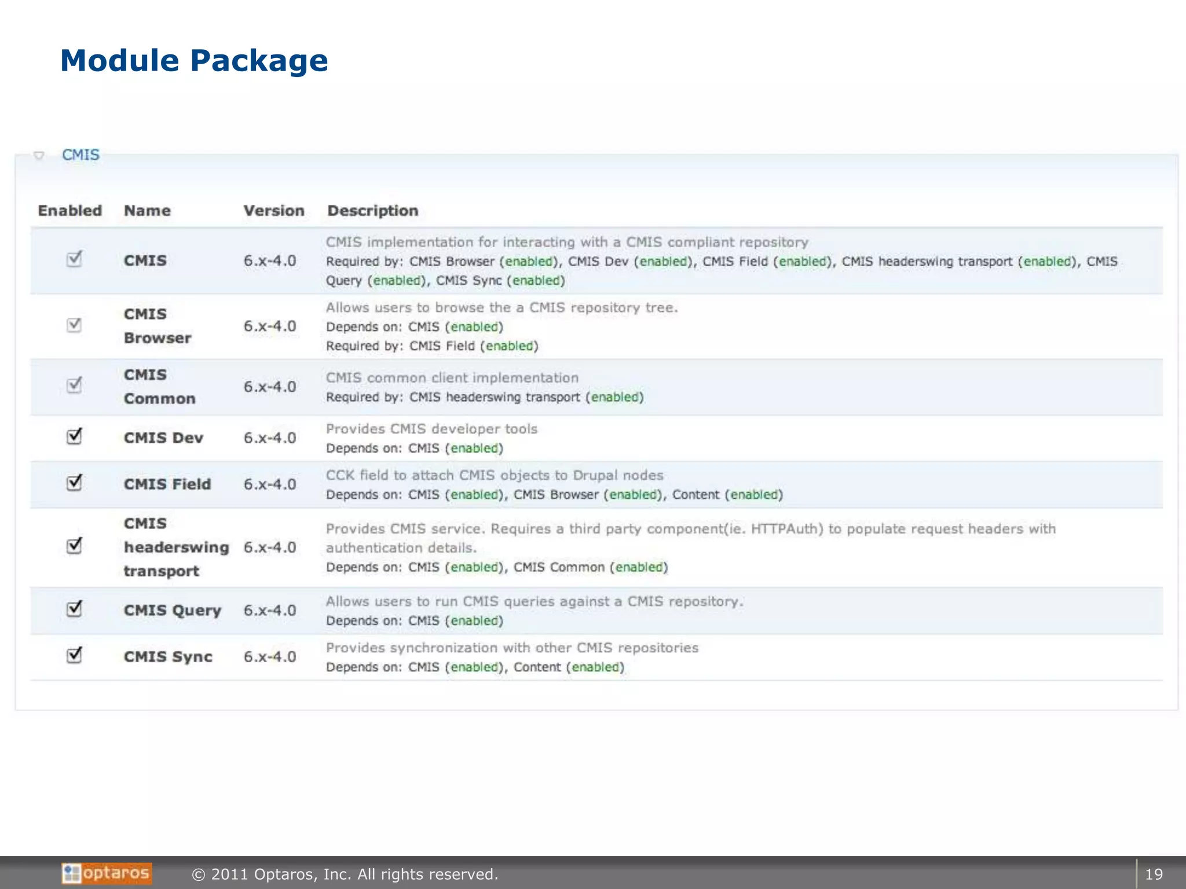Image resolution: width=1186 pixels, height=889 pixels.
Task: Uncheck the CMIS Field module
Action: (74, 482)
